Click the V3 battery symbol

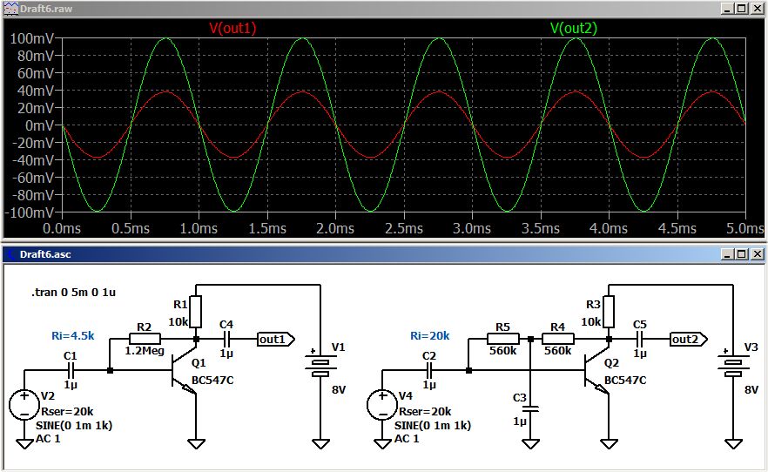[x=733, y=366]
